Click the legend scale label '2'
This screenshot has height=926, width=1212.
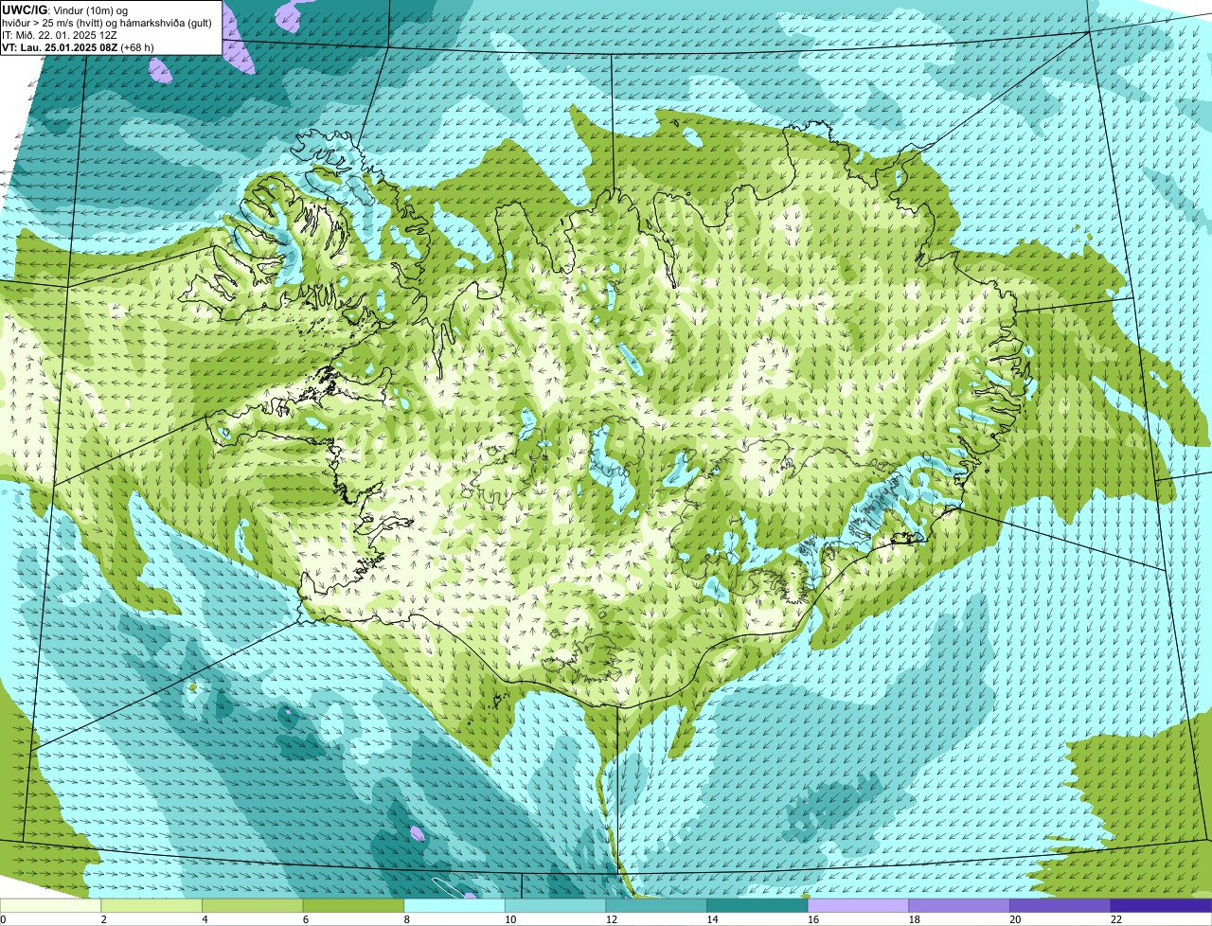pyautogui.click(x=103, y=919)
